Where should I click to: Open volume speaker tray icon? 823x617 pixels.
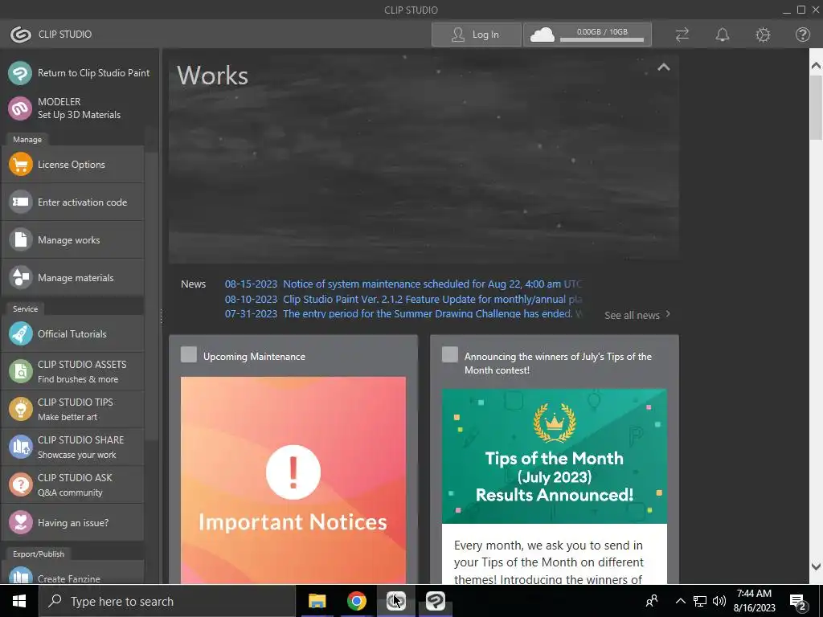click(x=719, y=601)
